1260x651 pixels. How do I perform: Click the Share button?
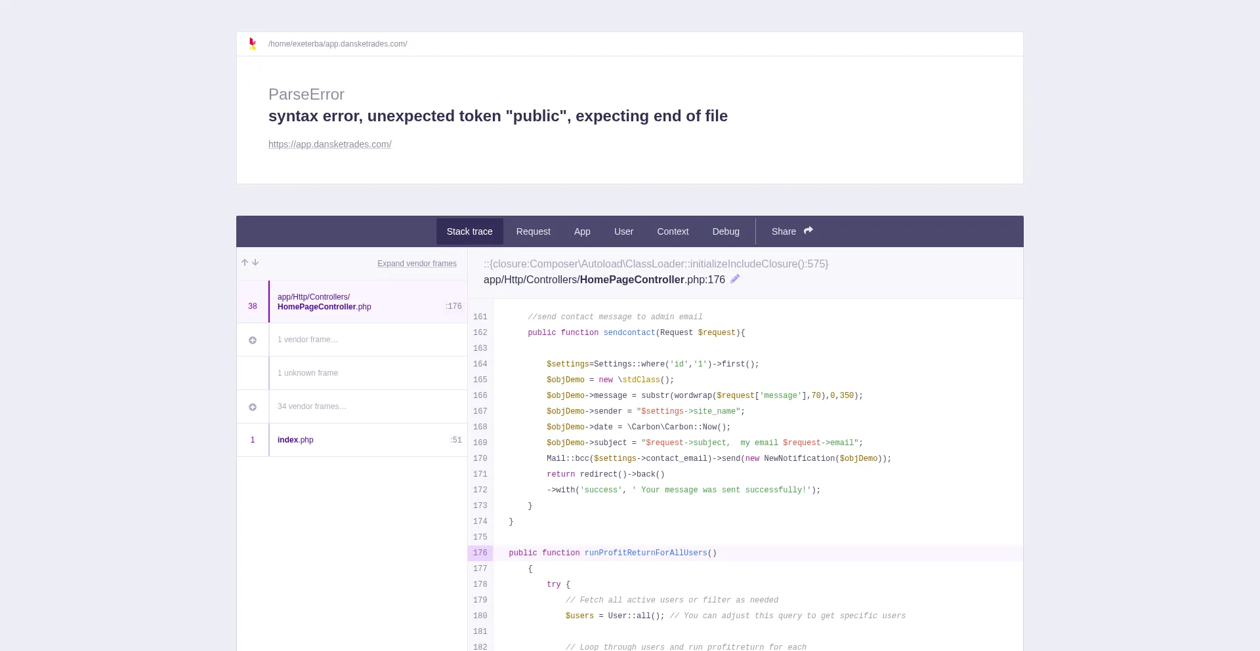coord(784,231)
